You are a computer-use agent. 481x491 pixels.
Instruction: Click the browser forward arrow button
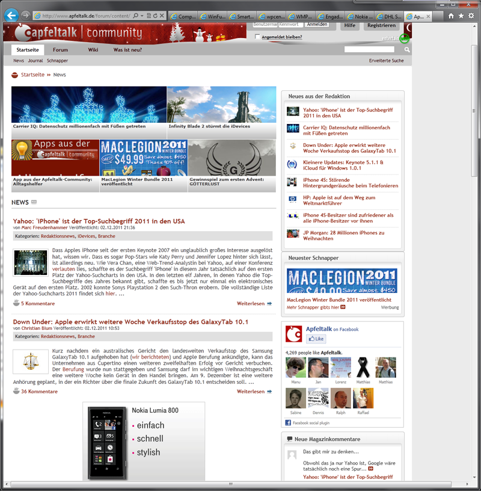26,16
